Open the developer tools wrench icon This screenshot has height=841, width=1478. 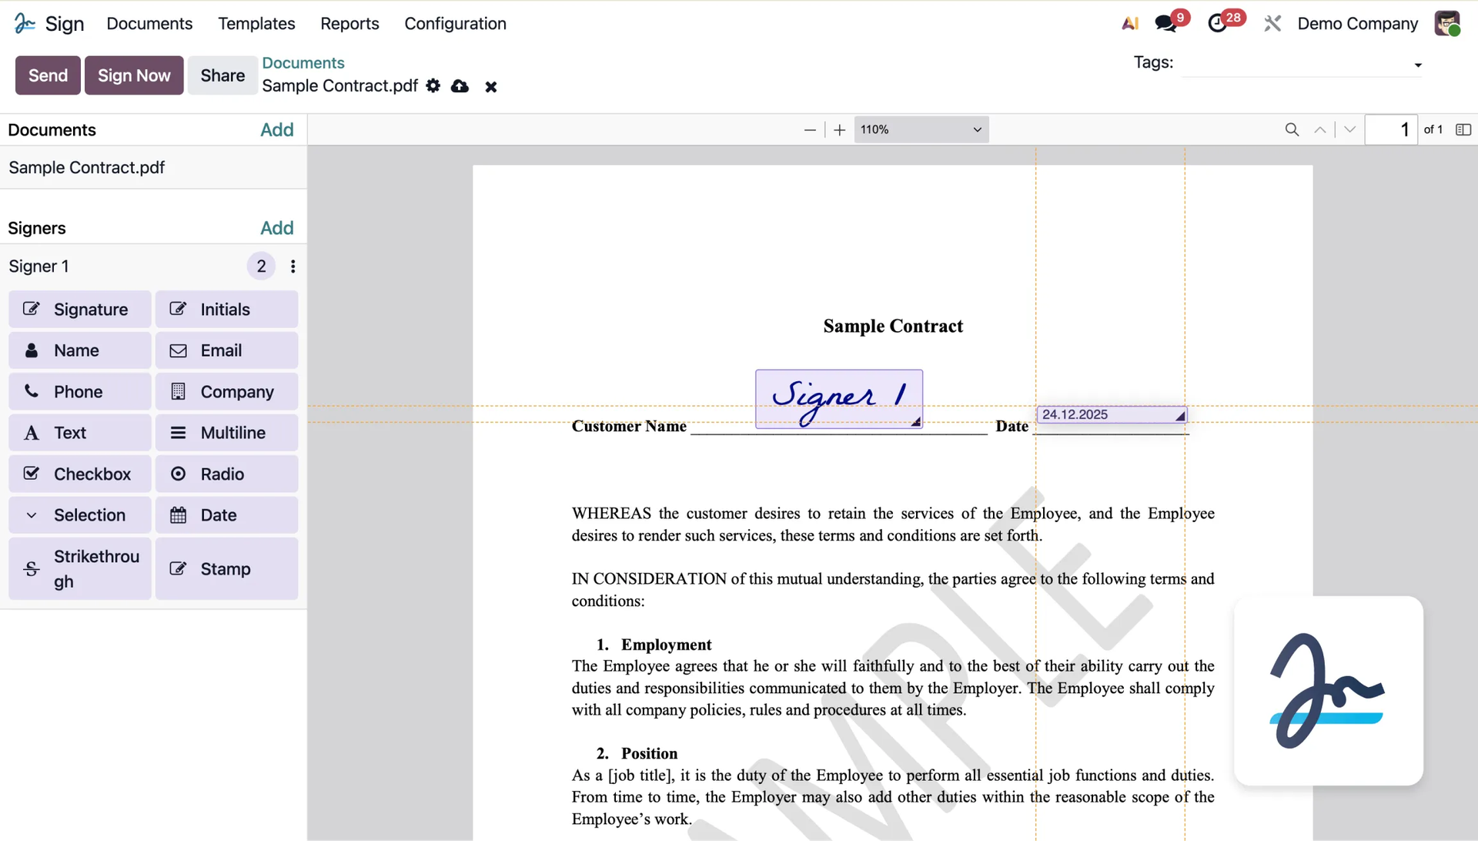(1272, 24)
